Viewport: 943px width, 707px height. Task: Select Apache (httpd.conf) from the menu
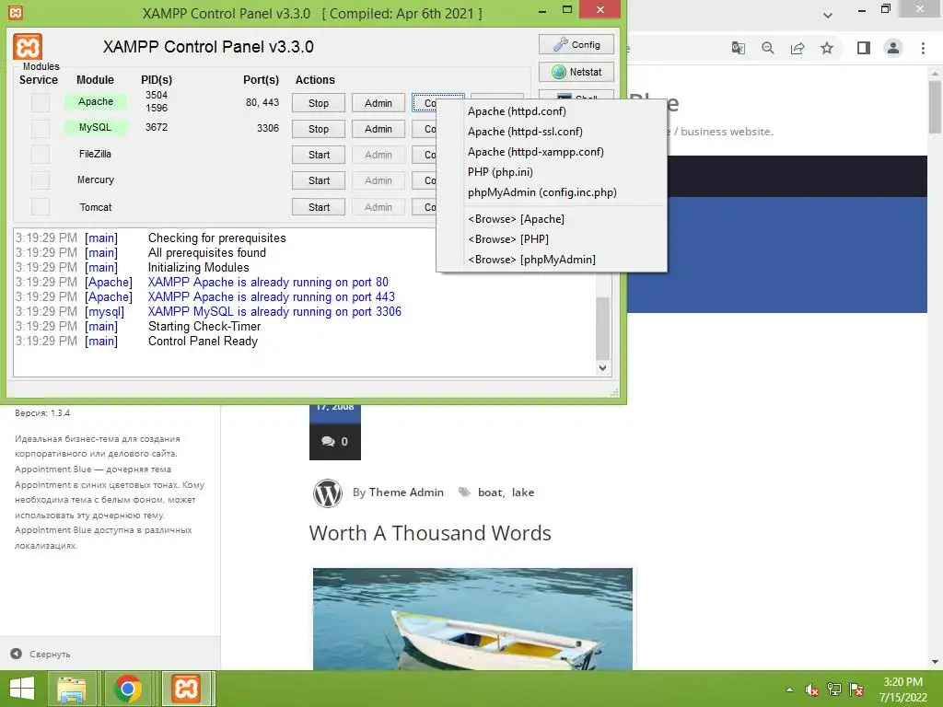(552, 111)
